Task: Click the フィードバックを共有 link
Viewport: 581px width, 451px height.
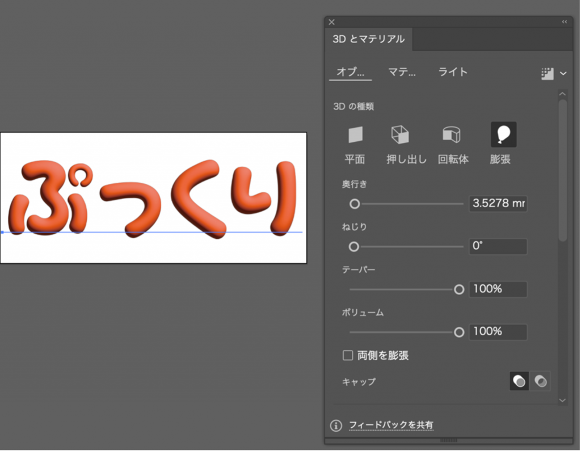Action: point(391,425)
